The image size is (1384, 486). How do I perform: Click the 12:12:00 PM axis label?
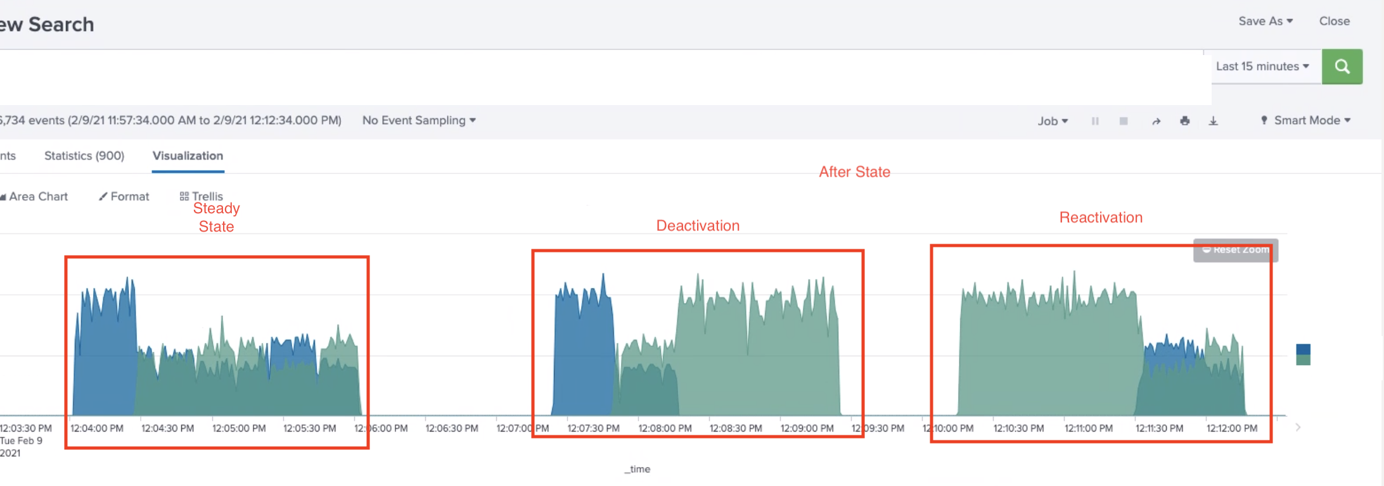tap(1232, 428)
